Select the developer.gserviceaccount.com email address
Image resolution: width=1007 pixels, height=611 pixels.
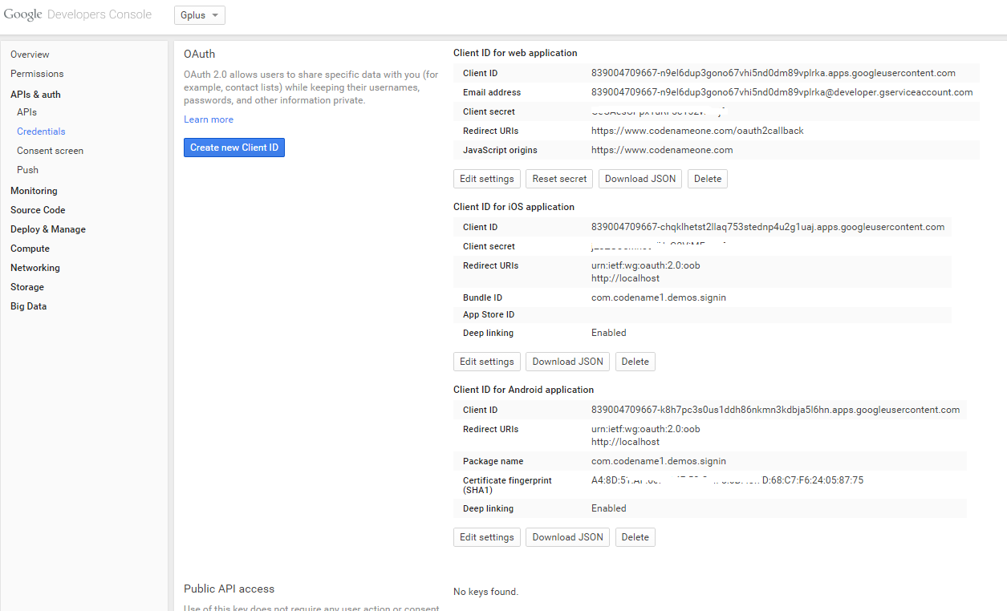tap(782, 92)
